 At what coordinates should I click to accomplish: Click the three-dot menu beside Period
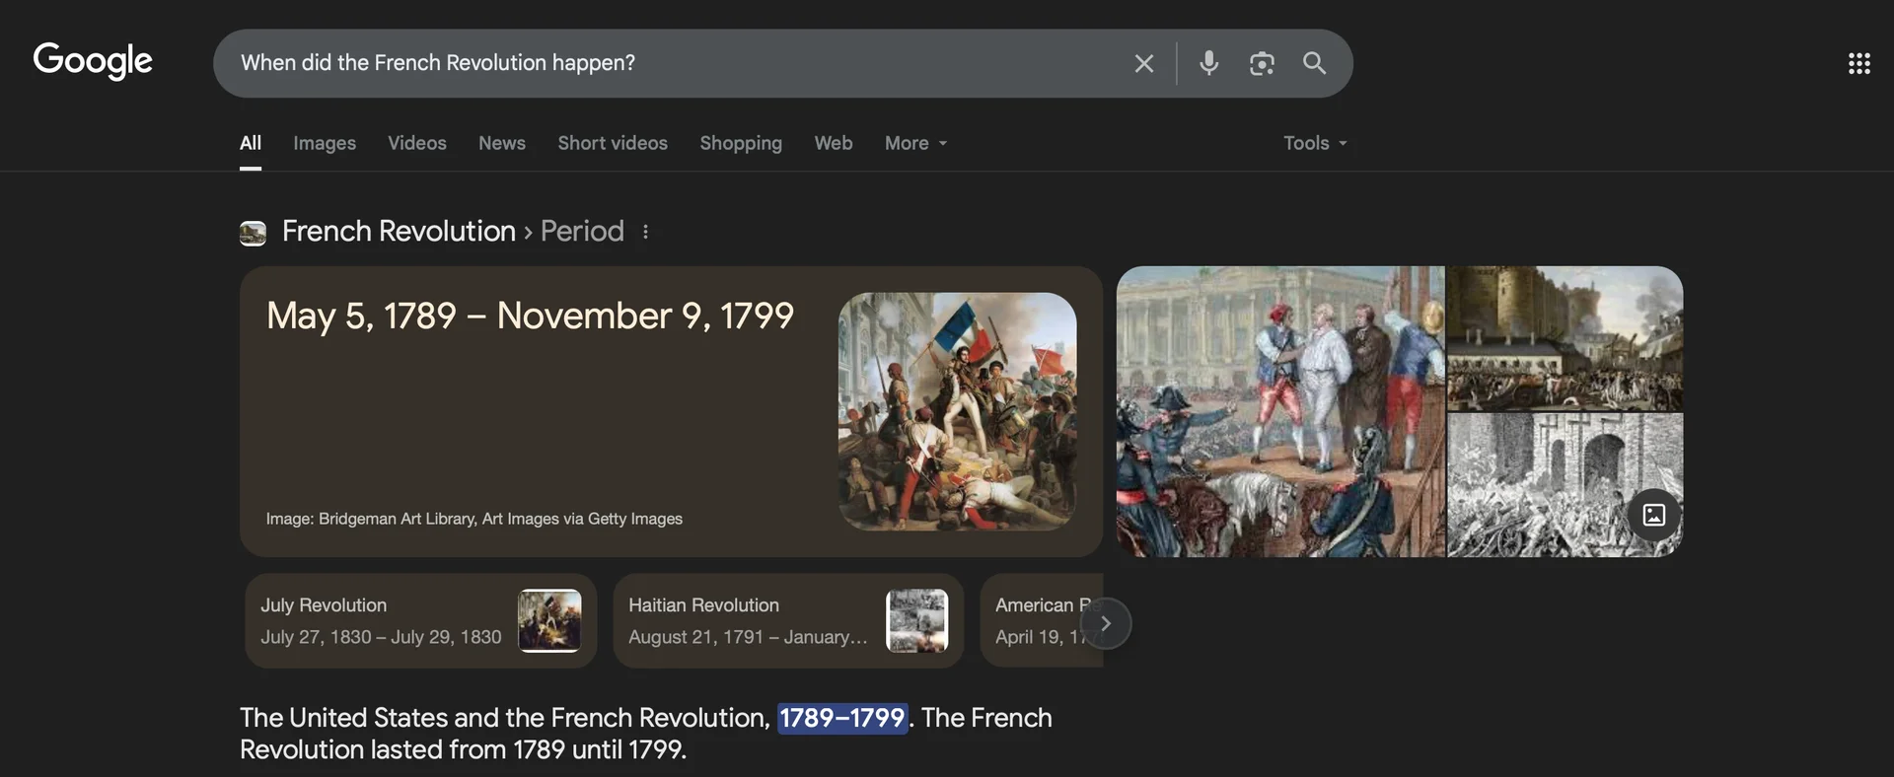pos(646,231)
